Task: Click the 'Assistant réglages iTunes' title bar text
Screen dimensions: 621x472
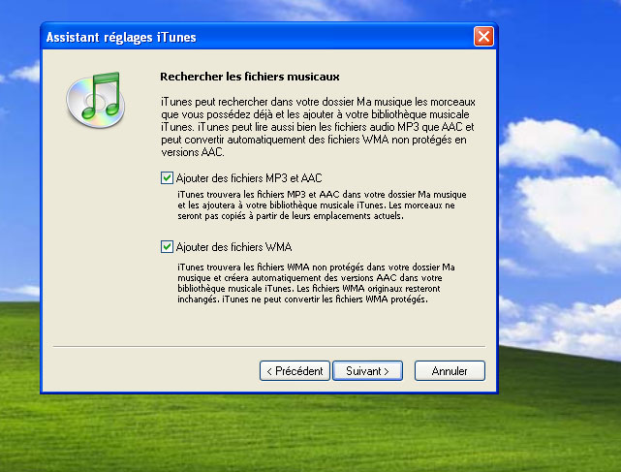Action: tap(121, 37)
